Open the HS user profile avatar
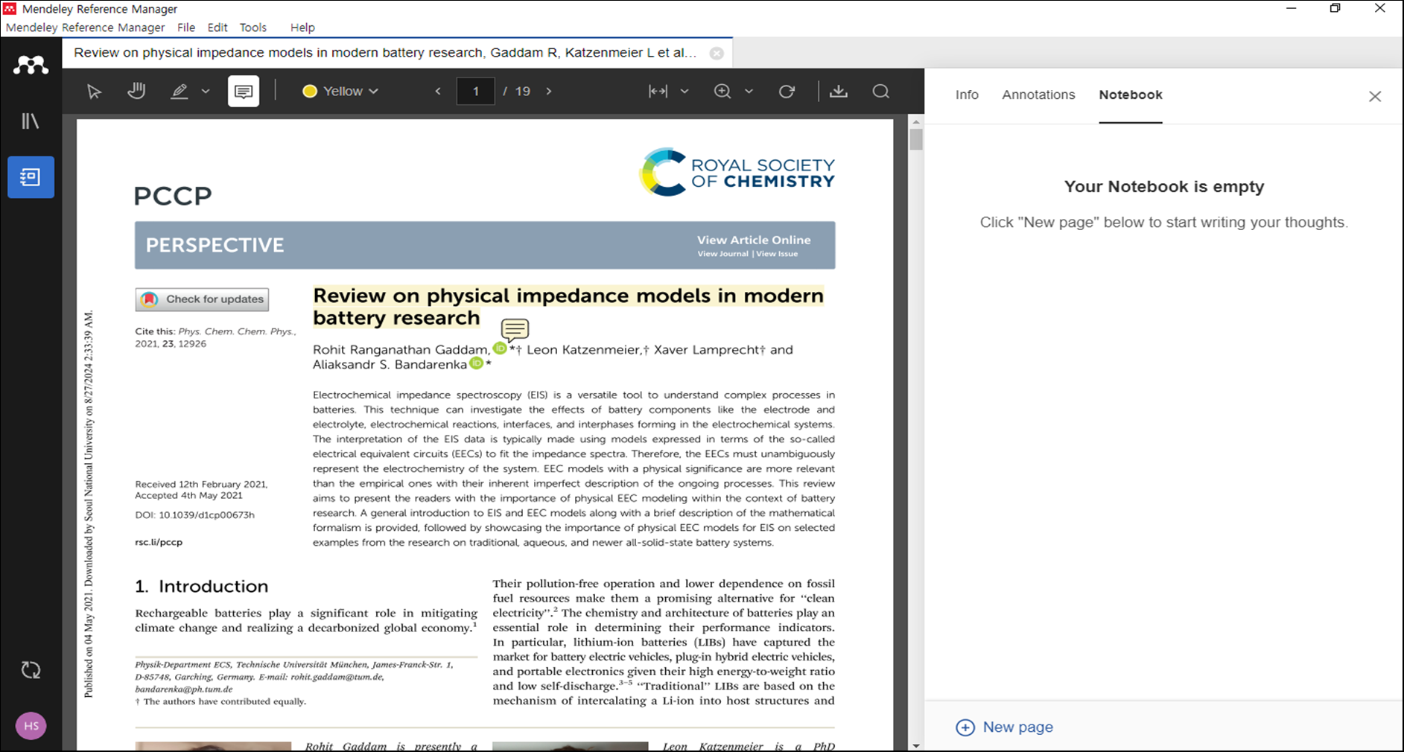The width and height of the screenshot is (1404, 752). tap(31, 726)
